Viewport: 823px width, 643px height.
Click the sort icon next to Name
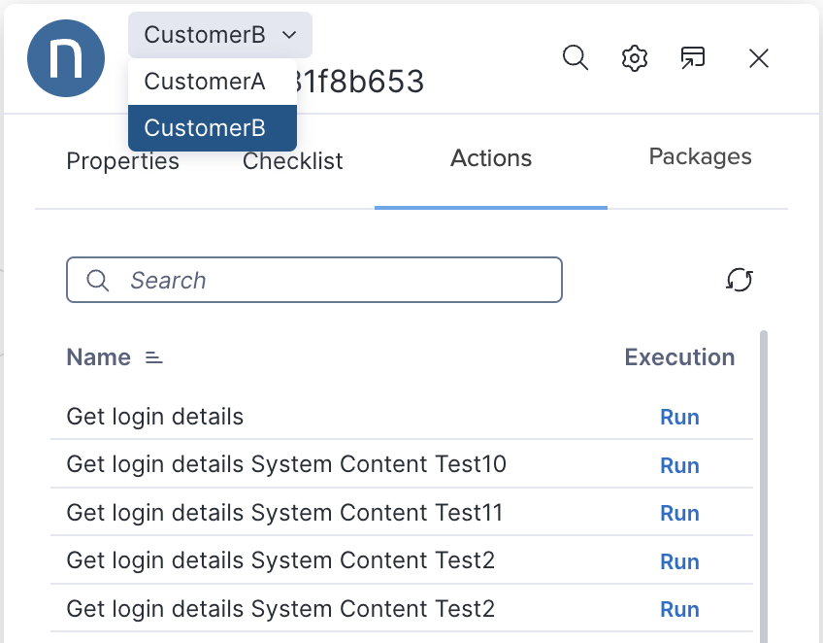[153, 357]
